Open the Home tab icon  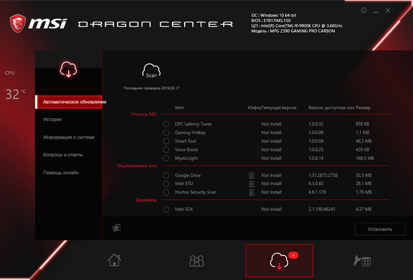coord(114,260)
